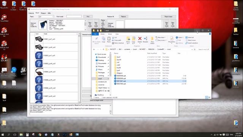Click the Paste icon in Explorer ribbon

point(109,38)
